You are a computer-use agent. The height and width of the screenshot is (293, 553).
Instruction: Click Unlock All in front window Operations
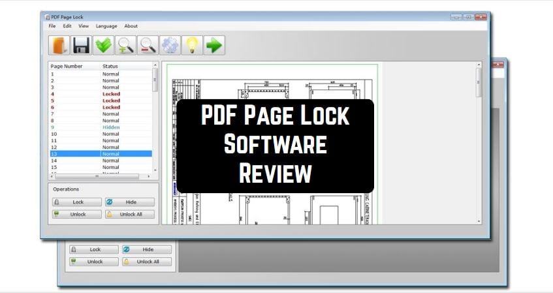pos(130,214)
